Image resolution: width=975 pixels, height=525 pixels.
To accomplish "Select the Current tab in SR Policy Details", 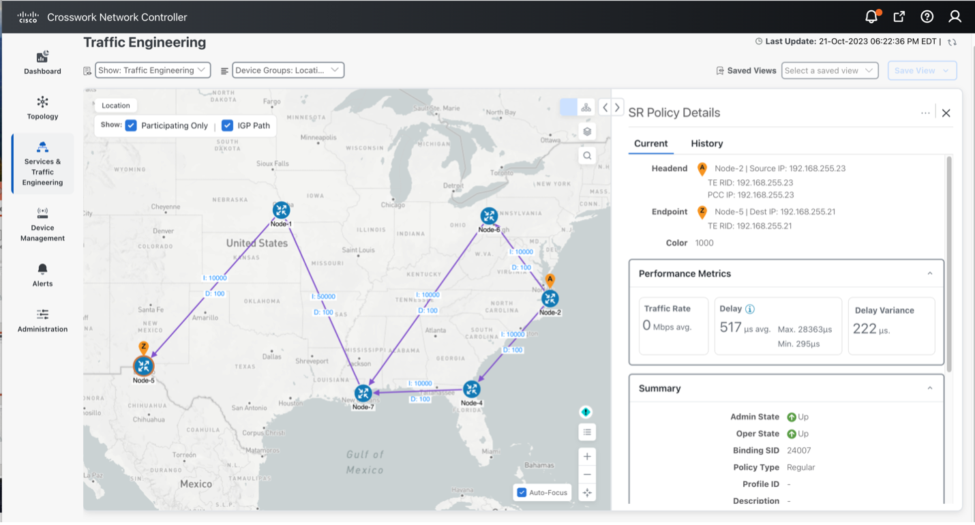I will [650, 143].
